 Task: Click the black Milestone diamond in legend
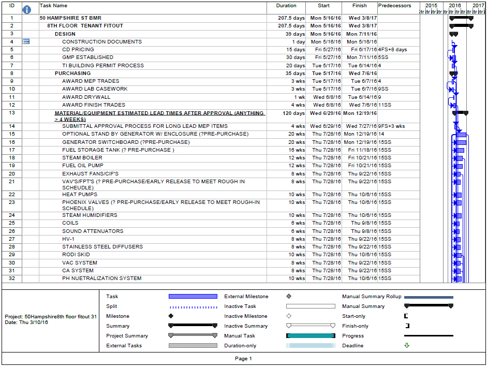coord(171,316)
